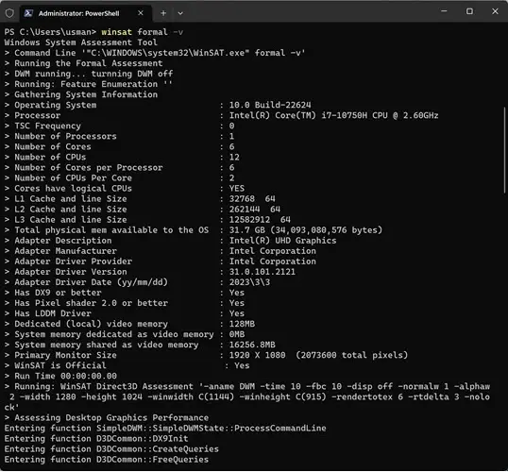Viewport: 508px width, 472px height.
Task: Click the '1920 X 1080' monitor size value
Action: click(x=257, y=355)
